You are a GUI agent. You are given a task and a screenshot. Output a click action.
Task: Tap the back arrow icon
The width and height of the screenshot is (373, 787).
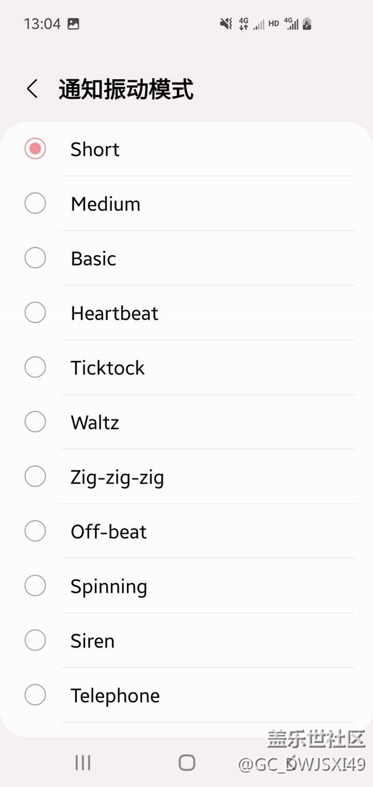[x=33, y=89]
